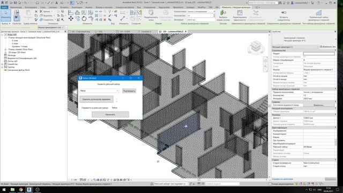Open the Управление ribbon tab

point(150,7)
